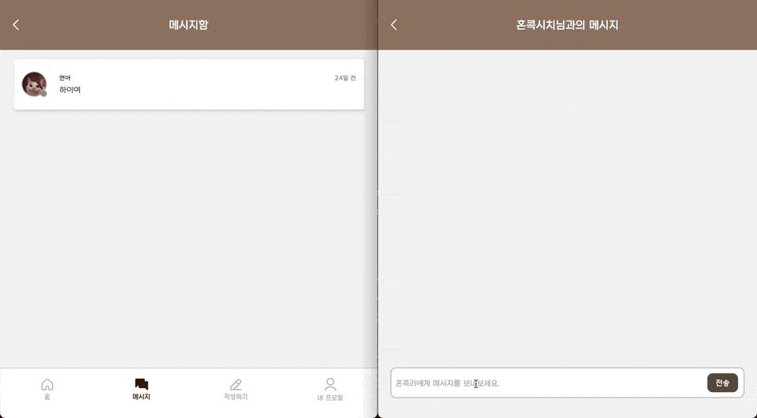
Task: Click the 메시지함 header title
Action: click(x=188, y=25)
